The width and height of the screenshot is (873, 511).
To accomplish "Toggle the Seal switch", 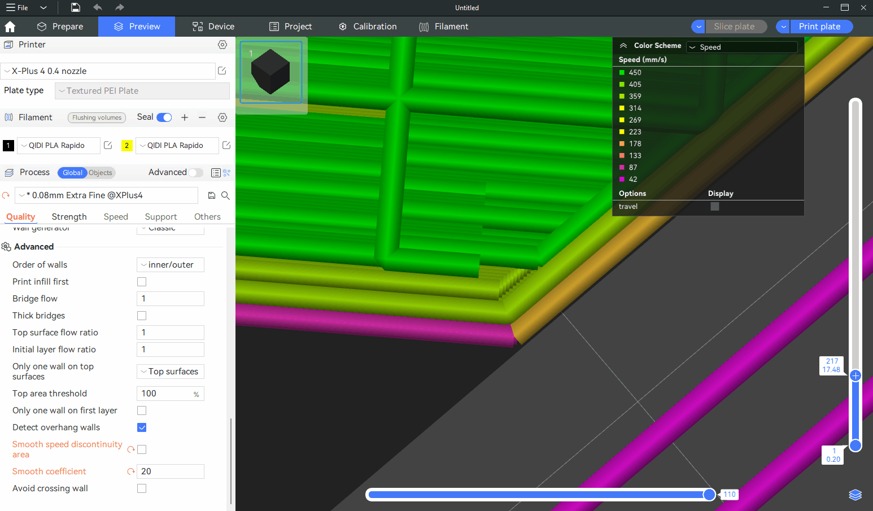I will point(164,117).
